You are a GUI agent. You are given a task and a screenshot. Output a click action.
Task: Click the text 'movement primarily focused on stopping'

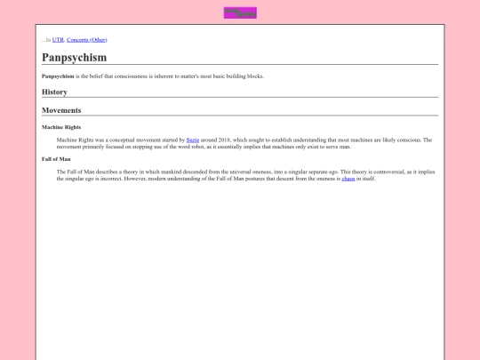[102, 147]
